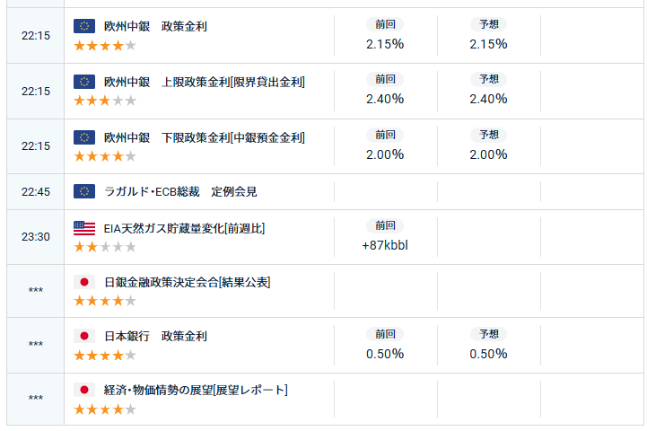This screenshot has width=647, height=431.
Task: Click star rating under 上限政策金利[限界貸出金利]
Action: click(x=105, y=101)
